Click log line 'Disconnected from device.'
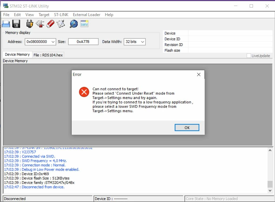 (34, 187)
